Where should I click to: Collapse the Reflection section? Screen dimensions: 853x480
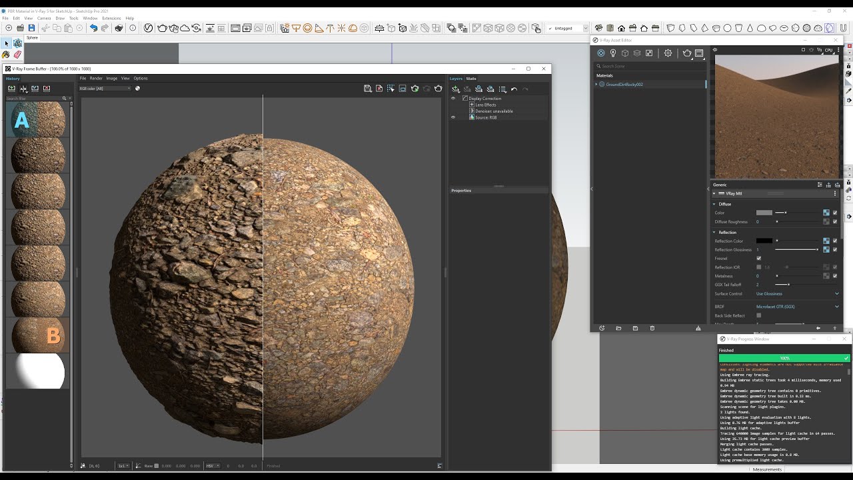[x=714, y=233]
